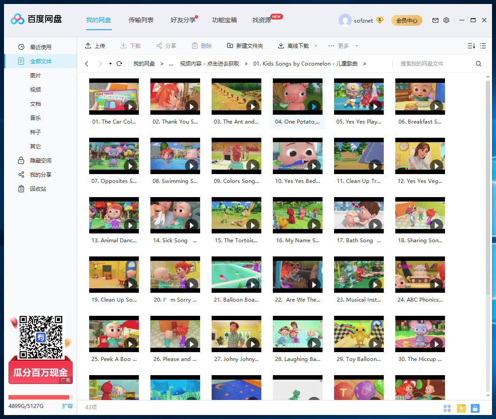Open 我的分享 my shares
496x419 pixels.
click(x=40, y=175)
